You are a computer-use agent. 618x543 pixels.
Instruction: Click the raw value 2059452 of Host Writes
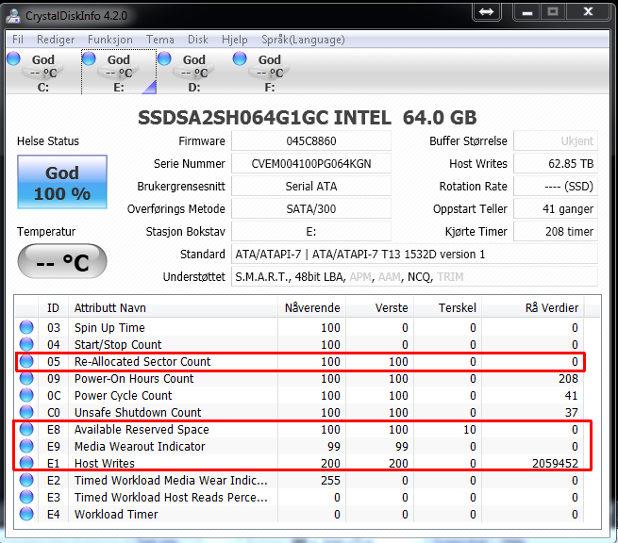point(555,464)
